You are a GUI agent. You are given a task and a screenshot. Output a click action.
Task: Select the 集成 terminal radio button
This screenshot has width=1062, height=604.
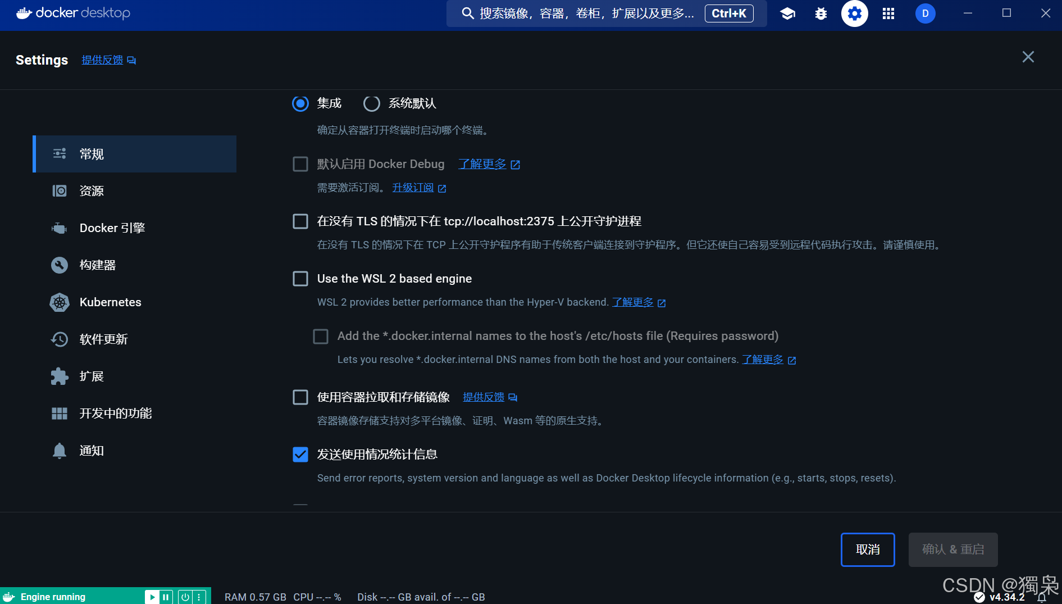click(x=300, y=103)
